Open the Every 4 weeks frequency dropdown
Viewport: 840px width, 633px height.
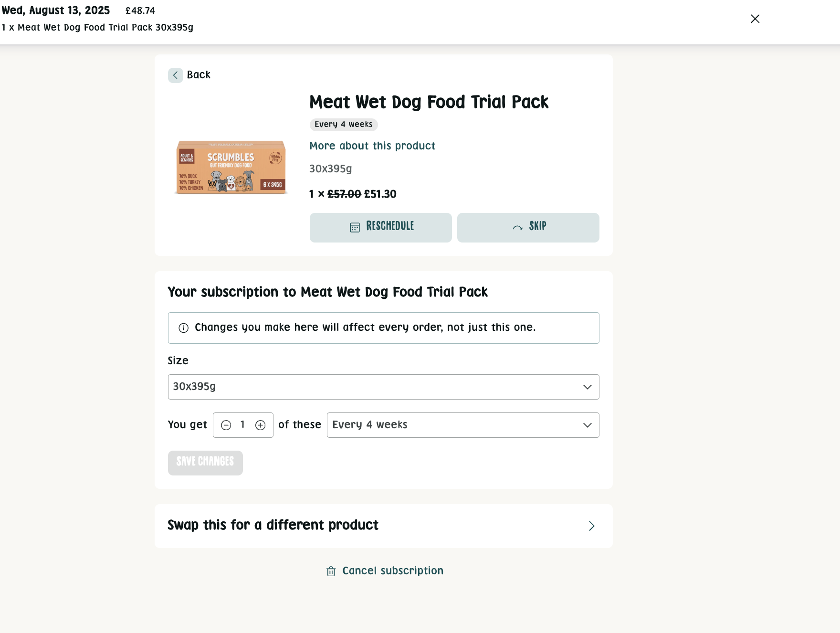tap(462, 425)
